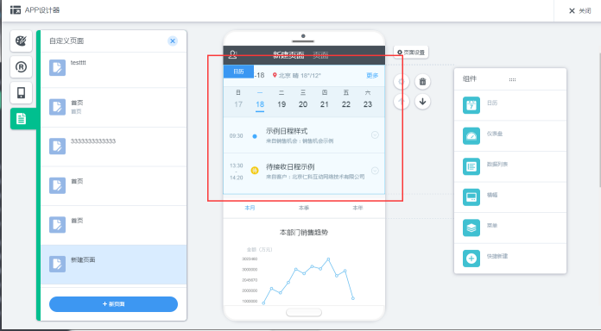Screen dimensions: 601x331
Task: Select day 22 in the week calendar
Action: (x=346, y=104)
